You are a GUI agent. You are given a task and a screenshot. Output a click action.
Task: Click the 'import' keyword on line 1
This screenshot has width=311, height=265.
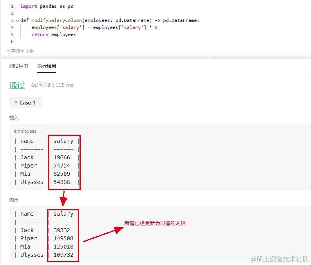pos(29,6)
